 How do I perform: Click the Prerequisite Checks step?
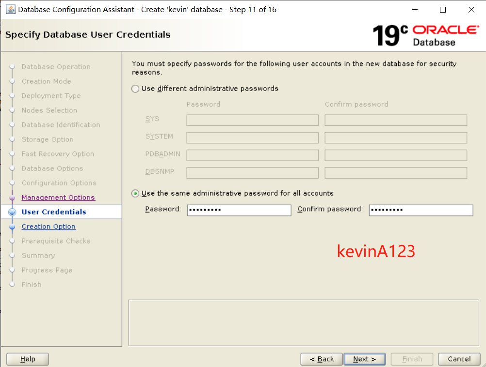point(56,241)
